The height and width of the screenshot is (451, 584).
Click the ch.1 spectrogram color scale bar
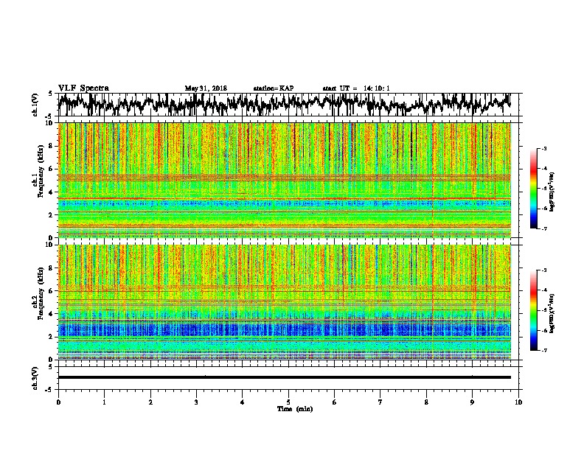tap(534, 189)
